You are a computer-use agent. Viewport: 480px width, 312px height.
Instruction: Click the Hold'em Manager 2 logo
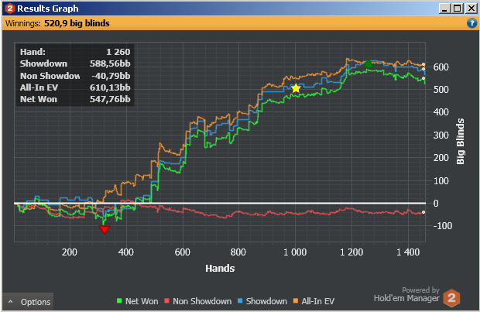tap(451, 297)
